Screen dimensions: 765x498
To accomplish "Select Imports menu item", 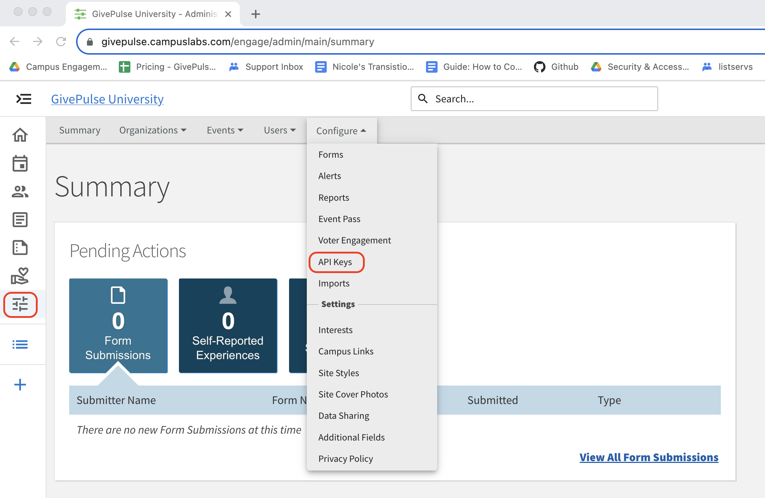I will (334, 283).
